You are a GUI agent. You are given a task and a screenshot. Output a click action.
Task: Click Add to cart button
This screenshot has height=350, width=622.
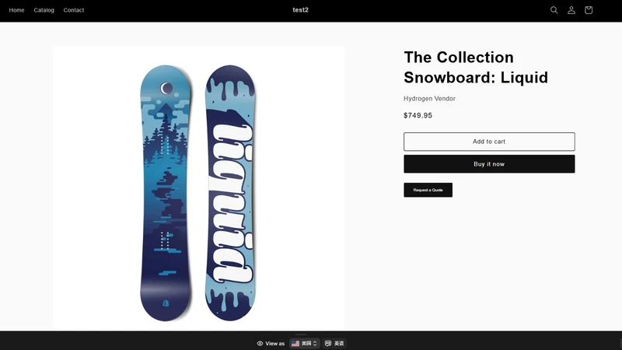pos(489,142)
